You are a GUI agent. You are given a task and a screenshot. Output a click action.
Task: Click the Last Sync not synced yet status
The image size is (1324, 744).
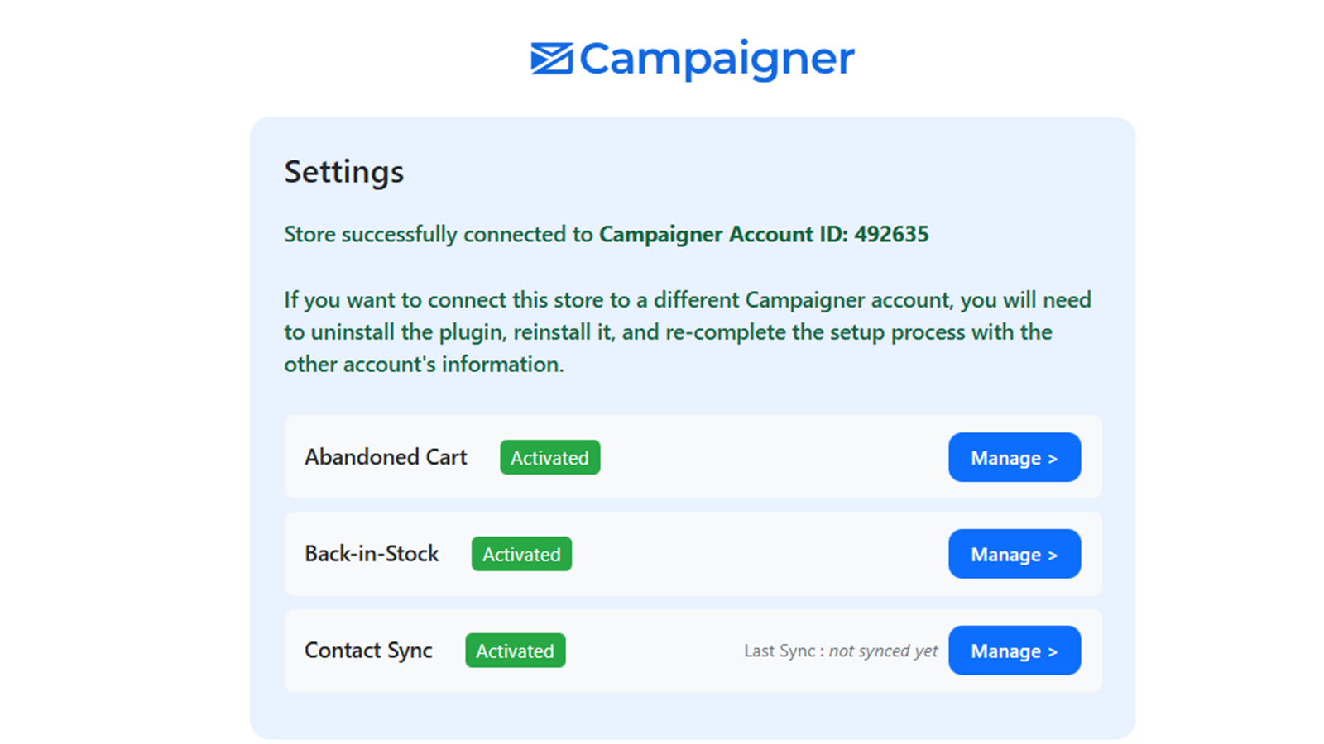(x=840, y=651)
